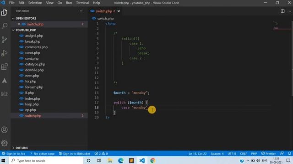293x164 pixels.
Task: Open the Selection menu
Action: click(x=35, y=3)
